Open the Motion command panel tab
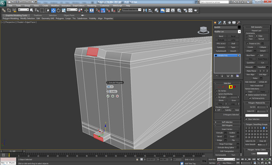272x165 pixels. 229,23
